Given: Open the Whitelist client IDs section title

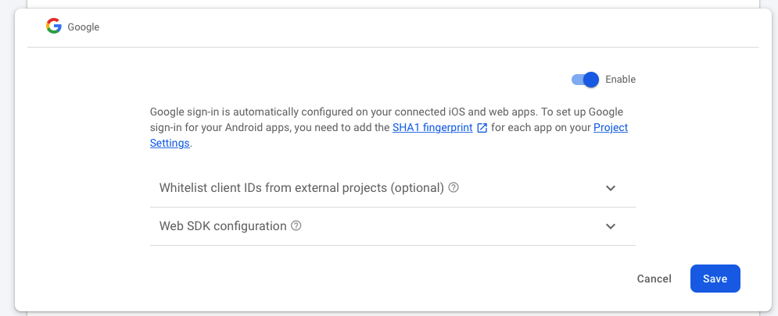Looking at the screenshot, I should 301,188.
